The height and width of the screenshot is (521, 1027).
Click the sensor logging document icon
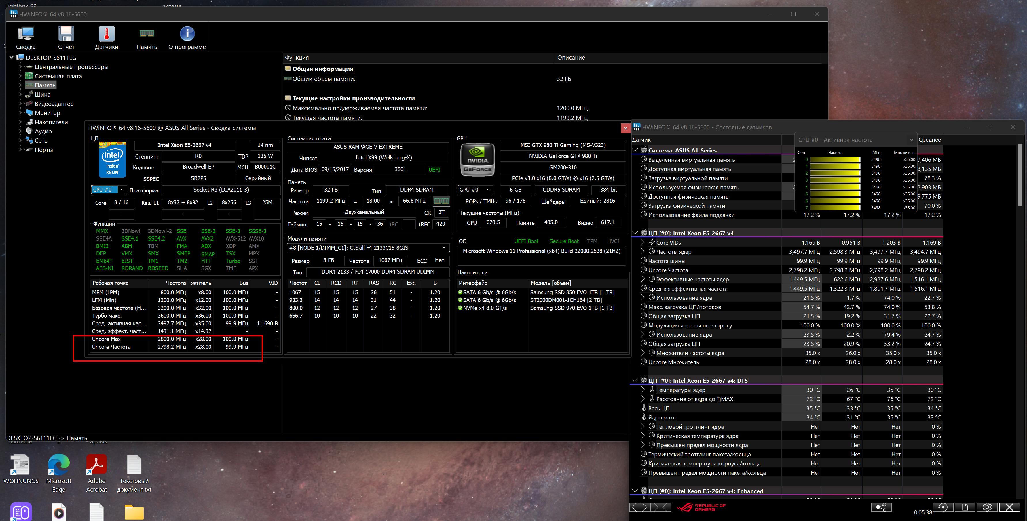coord(965,507)
